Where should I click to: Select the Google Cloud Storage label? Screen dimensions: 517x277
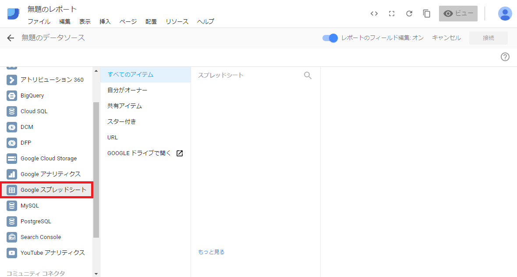[x=49, y=159]
